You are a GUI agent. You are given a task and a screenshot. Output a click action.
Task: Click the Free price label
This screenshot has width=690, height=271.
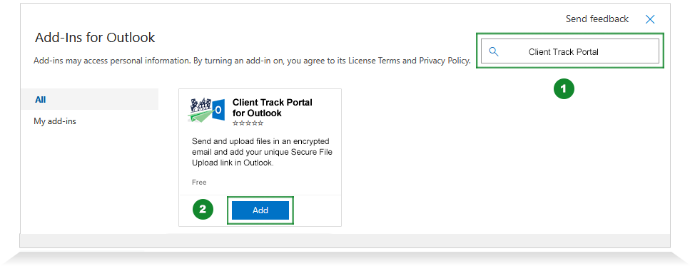(199, 182)
